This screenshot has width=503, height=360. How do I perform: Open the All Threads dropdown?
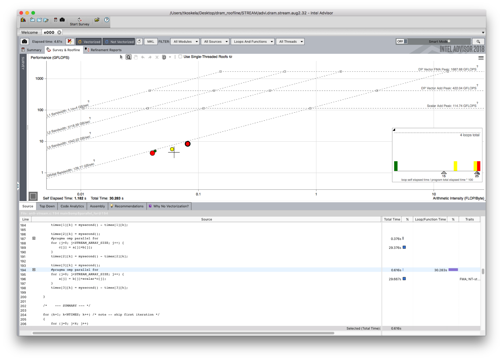[x=290, y=42]
